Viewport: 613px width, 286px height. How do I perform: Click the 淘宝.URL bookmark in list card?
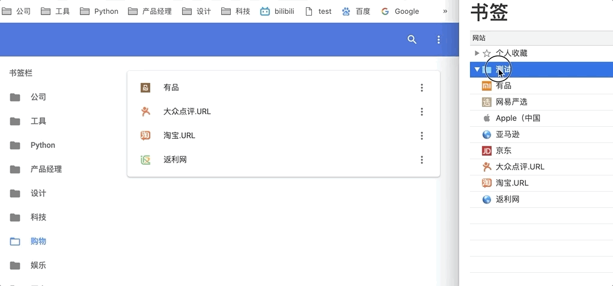click(x=284, y=136)
